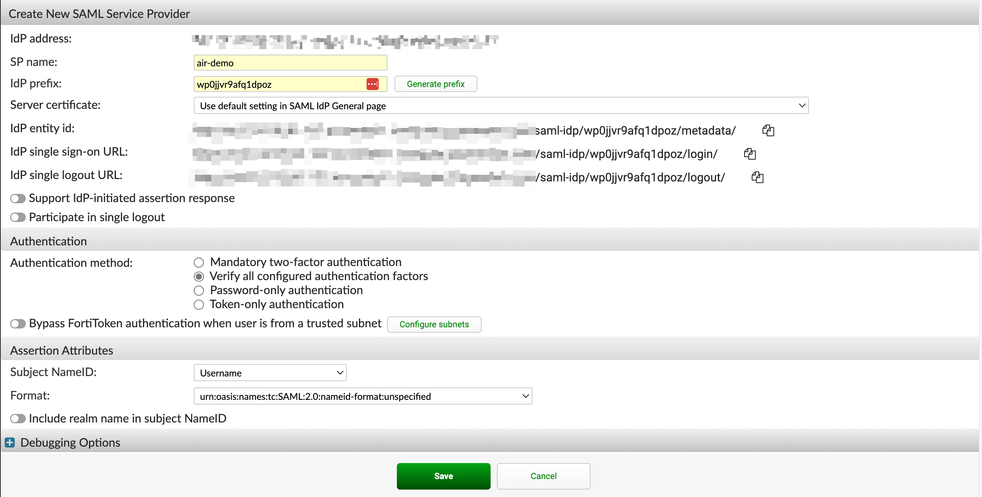Select Token-only authentication
The height and width of the screenshot is (497, 982).
pos(199,304)
